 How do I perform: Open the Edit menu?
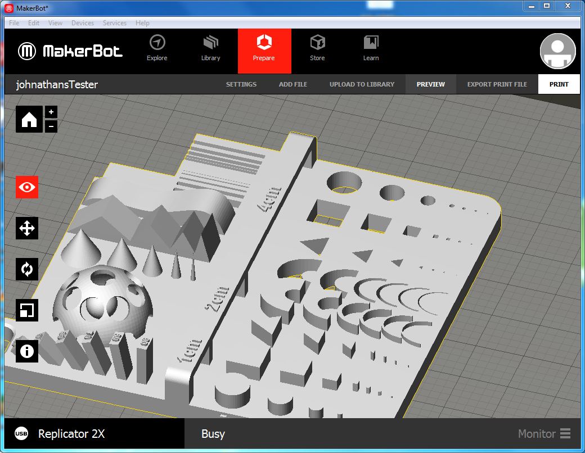34,22
